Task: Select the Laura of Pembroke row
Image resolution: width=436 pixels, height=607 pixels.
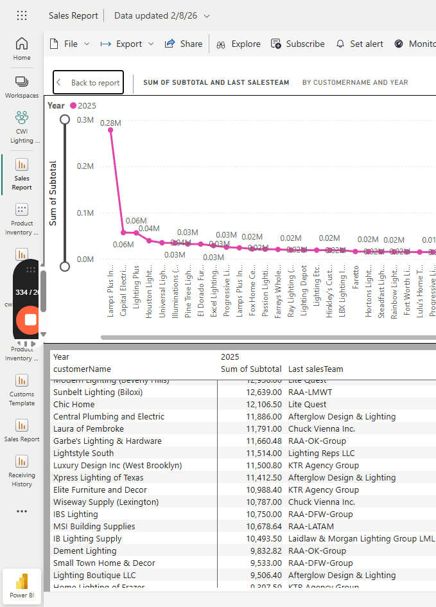Action: [244, 429]
